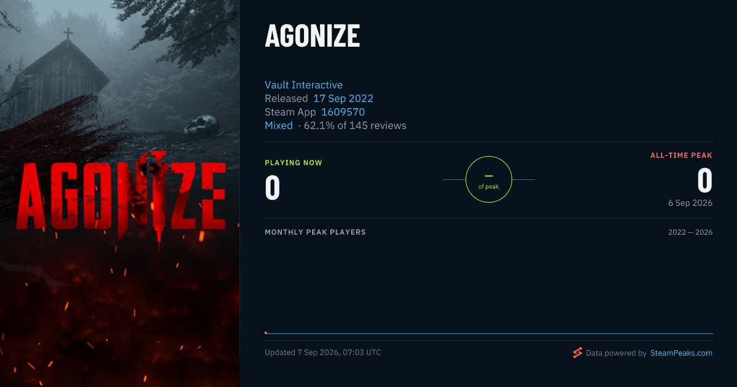Open Steam App ID 1609570 link
The image size is (737, 387).
tap(343, 112)
